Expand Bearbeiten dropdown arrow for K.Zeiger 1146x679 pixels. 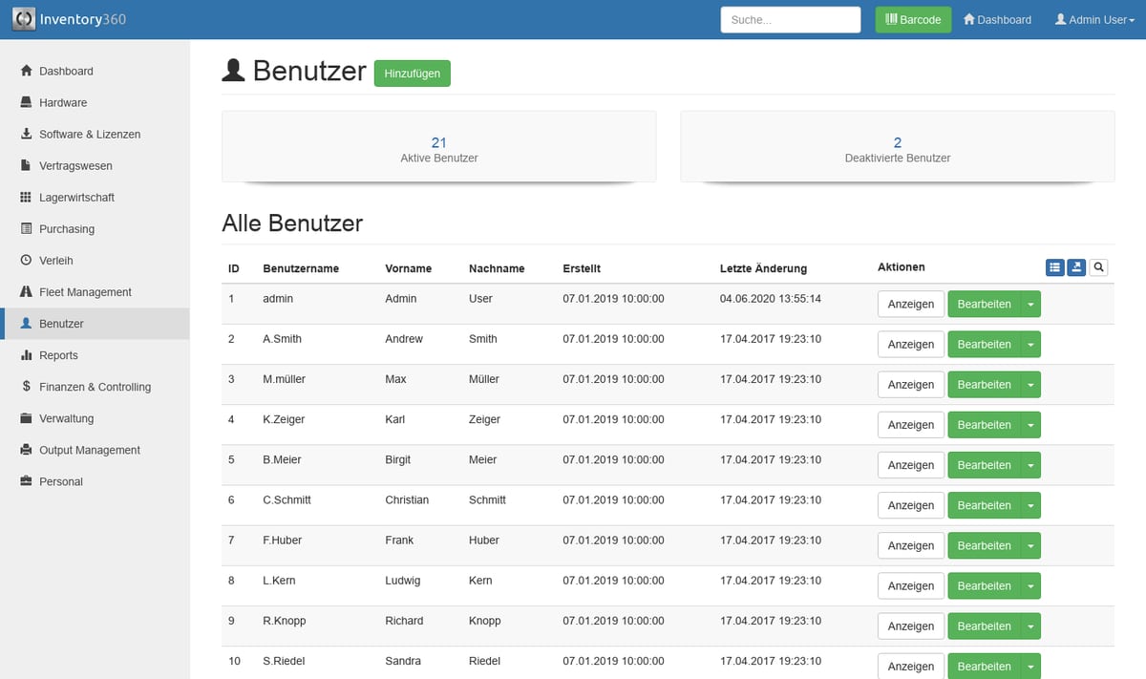click(1030, 425)
